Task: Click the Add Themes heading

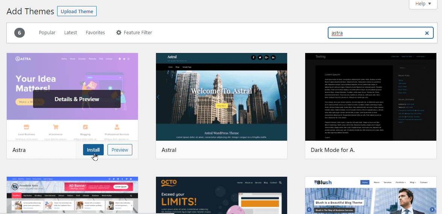Action: coord(30,11)
